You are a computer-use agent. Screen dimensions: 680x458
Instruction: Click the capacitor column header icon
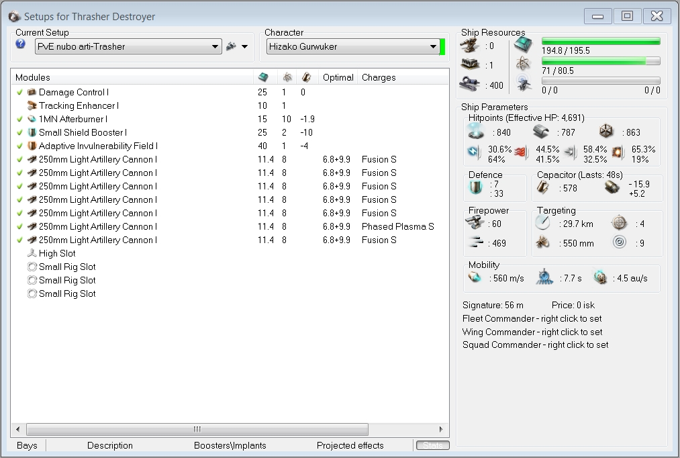pyautogui.click(x=306, y=77)
